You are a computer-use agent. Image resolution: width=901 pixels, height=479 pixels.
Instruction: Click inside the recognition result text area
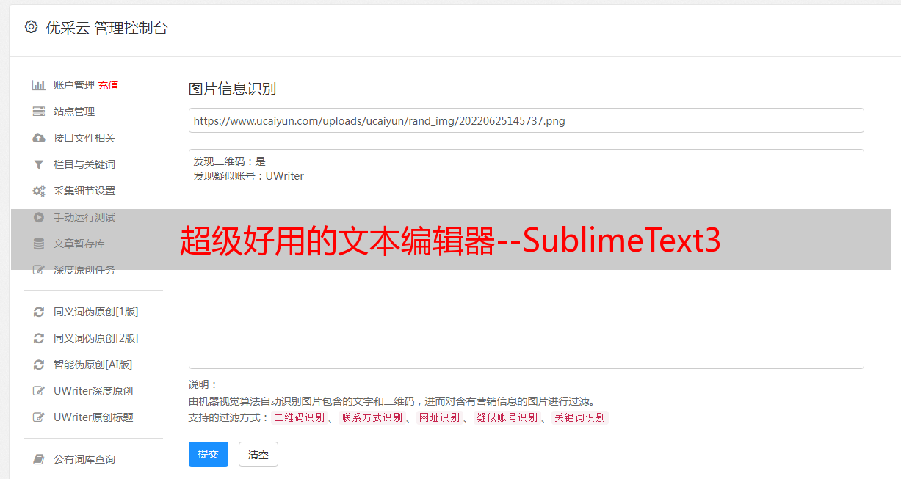(526, 259)
